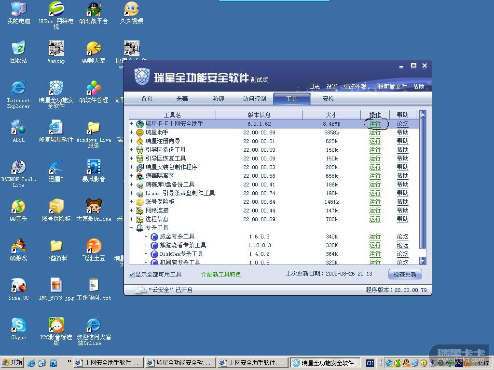494x370 pixels.
Task: Launch DAEMON Tools Lite shortcut
Action: coord(18,173)
